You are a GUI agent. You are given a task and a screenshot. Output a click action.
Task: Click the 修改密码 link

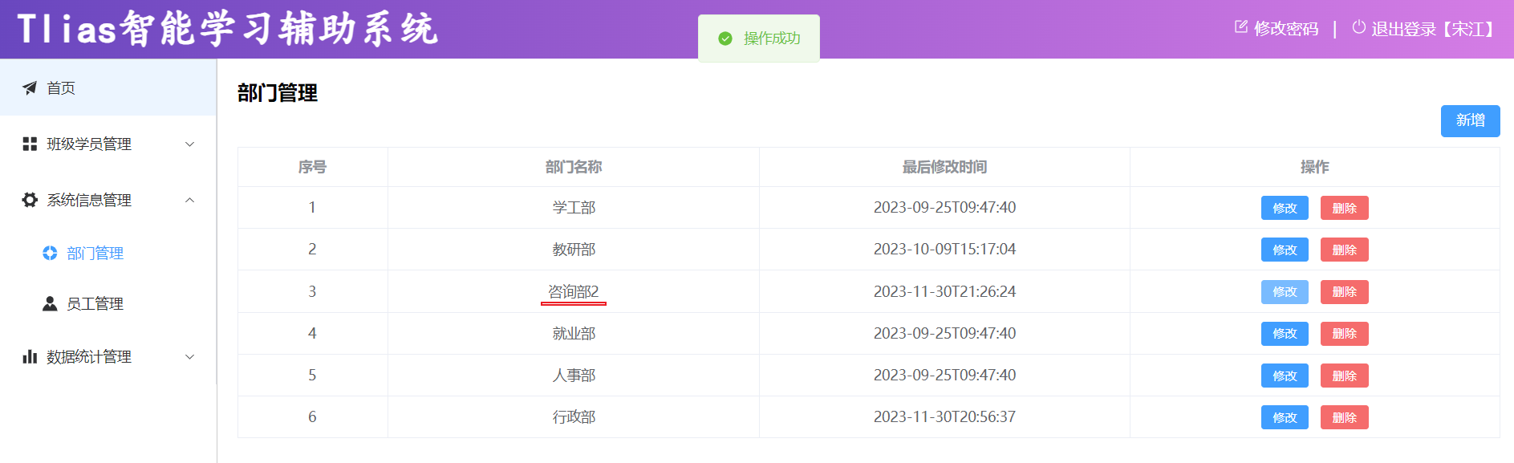(1286, 29)
